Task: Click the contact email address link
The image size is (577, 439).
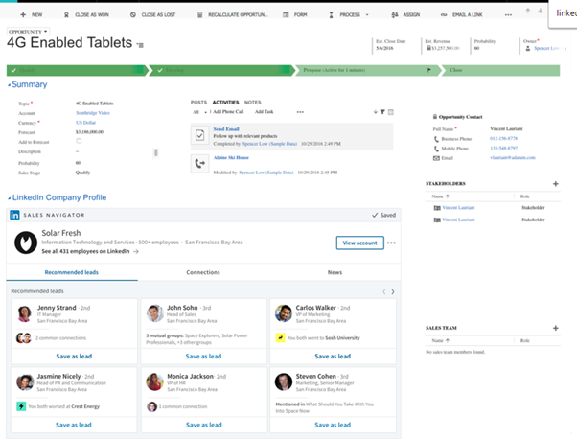Action: [x=512, y=157]
